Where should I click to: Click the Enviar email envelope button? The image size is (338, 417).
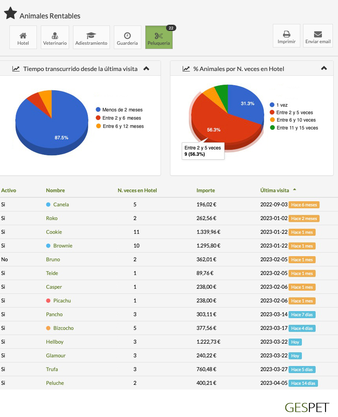pyautogui.click(x=318, y=36)
